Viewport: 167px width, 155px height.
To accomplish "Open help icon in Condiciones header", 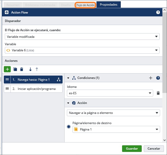I will (x=158, y=78).
